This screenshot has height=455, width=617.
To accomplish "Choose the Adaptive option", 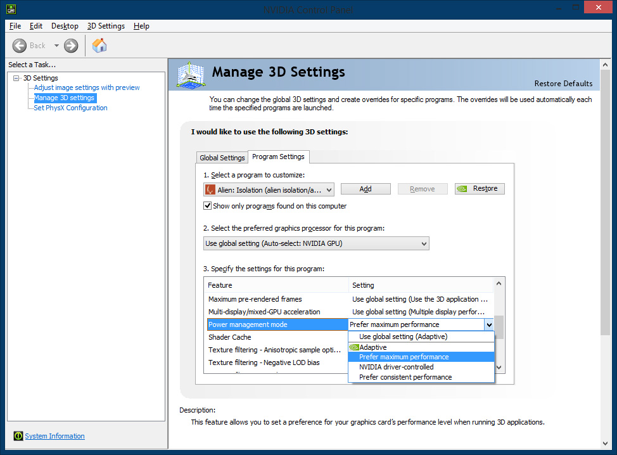I will [421, 347].
